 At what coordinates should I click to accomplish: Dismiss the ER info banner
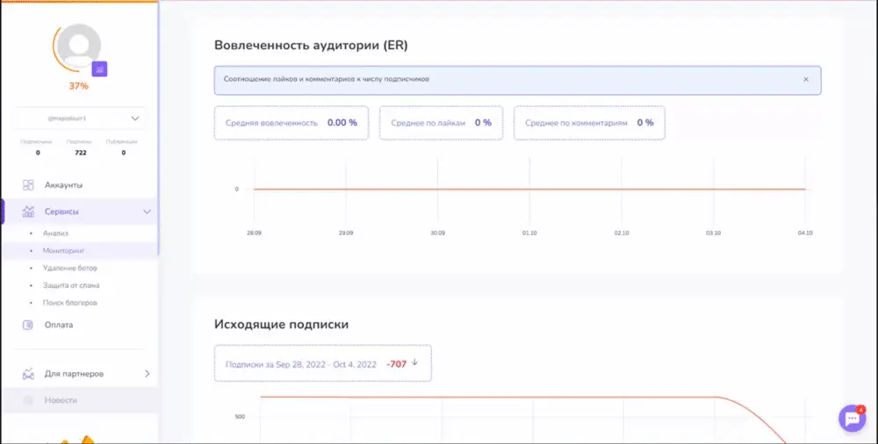pyautogui.click(x=806, y=80)
